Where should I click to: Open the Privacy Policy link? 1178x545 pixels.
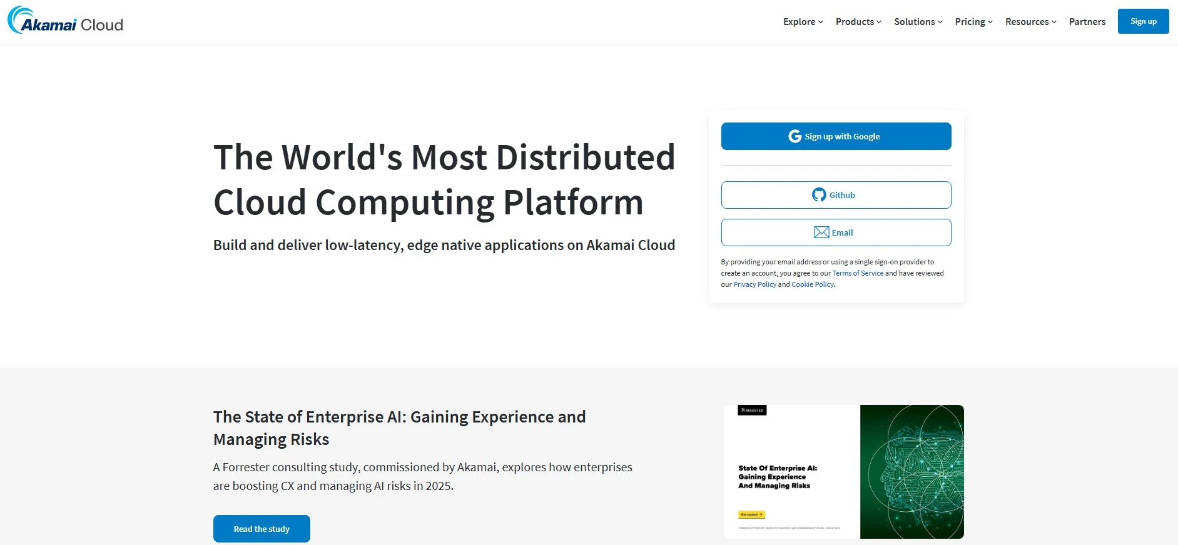click(754, 284)
